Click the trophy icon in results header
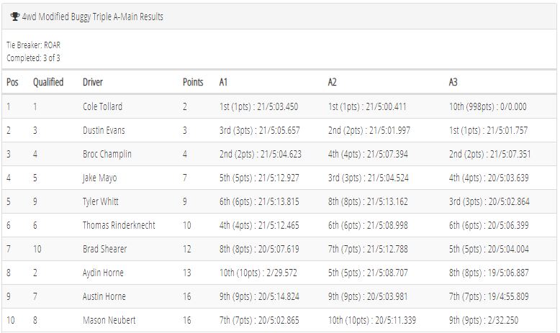Viewport: 560px width, 333px height. click(14, 17)
